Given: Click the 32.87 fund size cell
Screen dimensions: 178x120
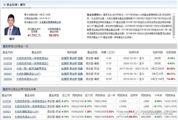Looking at the screenshot, I should pyautogui.click(x=109, y=79).
